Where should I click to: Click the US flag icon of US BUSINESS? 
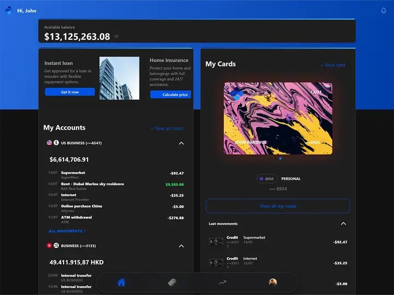pos(49,143)
